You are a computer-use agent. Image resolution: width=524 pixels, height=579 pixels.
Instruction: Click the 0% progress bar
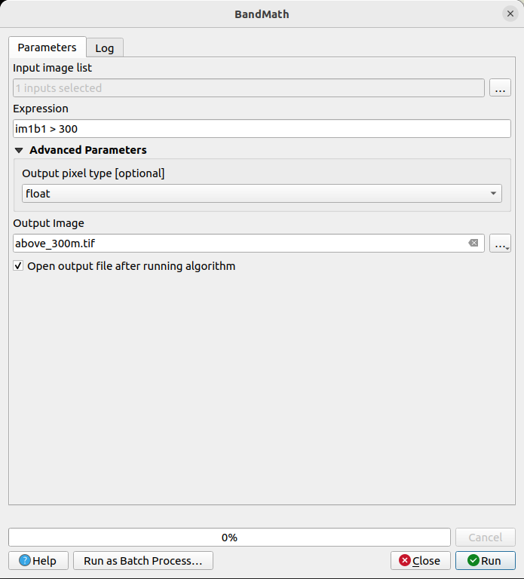(x=229, y=537)
